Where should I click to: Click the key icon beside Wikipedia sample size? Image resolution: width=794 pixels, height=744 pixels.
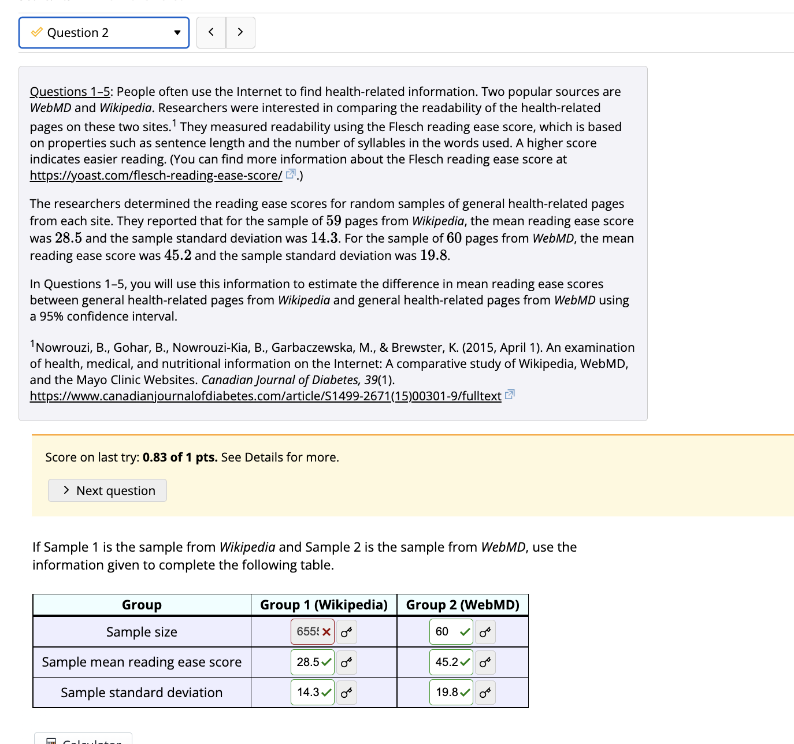346,631
